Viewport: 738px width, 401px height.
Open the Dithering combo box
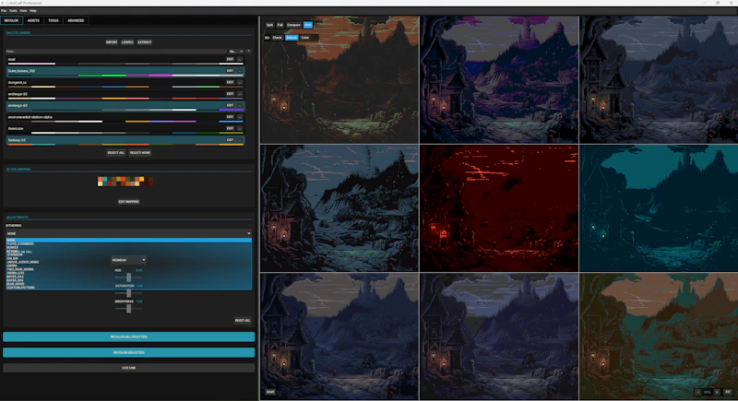pyautogui.click(x=128, y=233)
